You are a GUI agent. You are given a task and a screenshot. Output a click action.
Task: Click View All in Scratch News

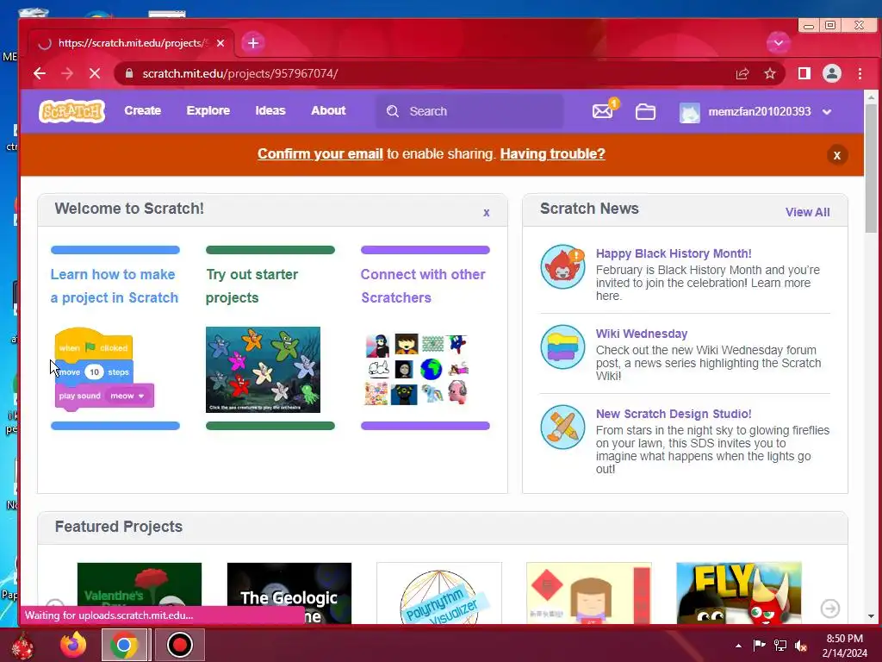click(x=807, y=212)
